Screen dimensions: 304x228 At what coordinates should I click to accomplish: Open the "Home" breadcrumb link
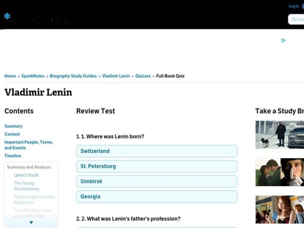point(10,76)
